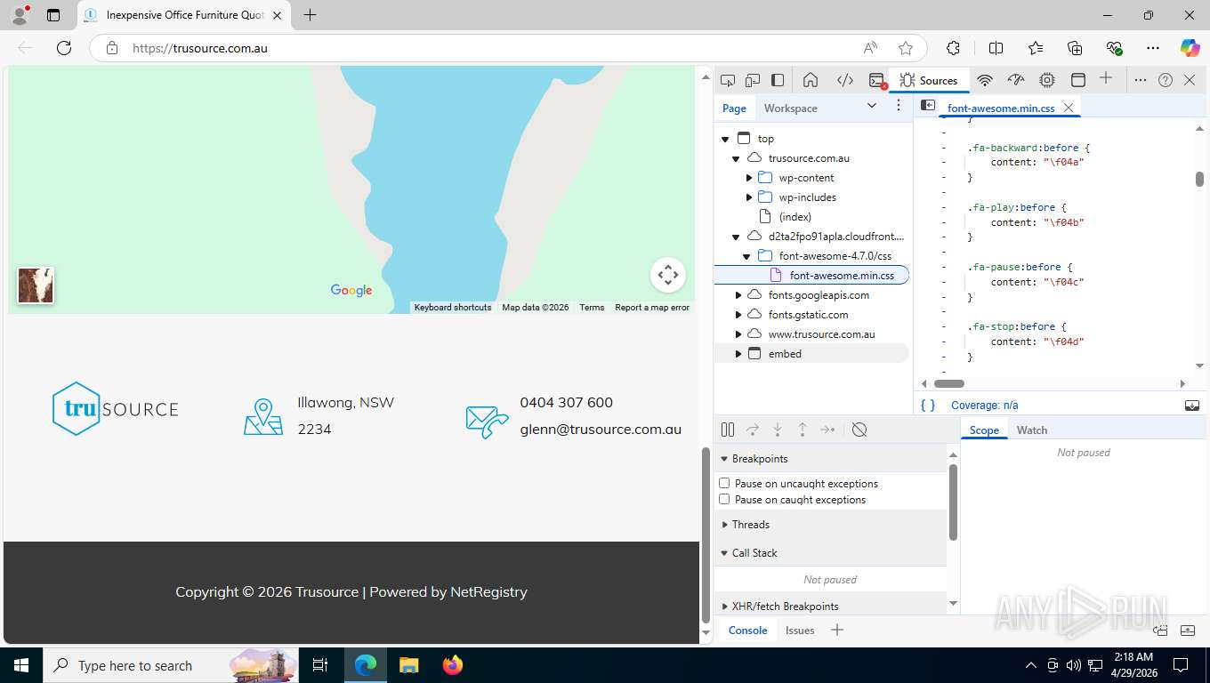The width and height of the screenshot is (1210, 683).
Task: Collapse the top tree node
Action: 725,139
